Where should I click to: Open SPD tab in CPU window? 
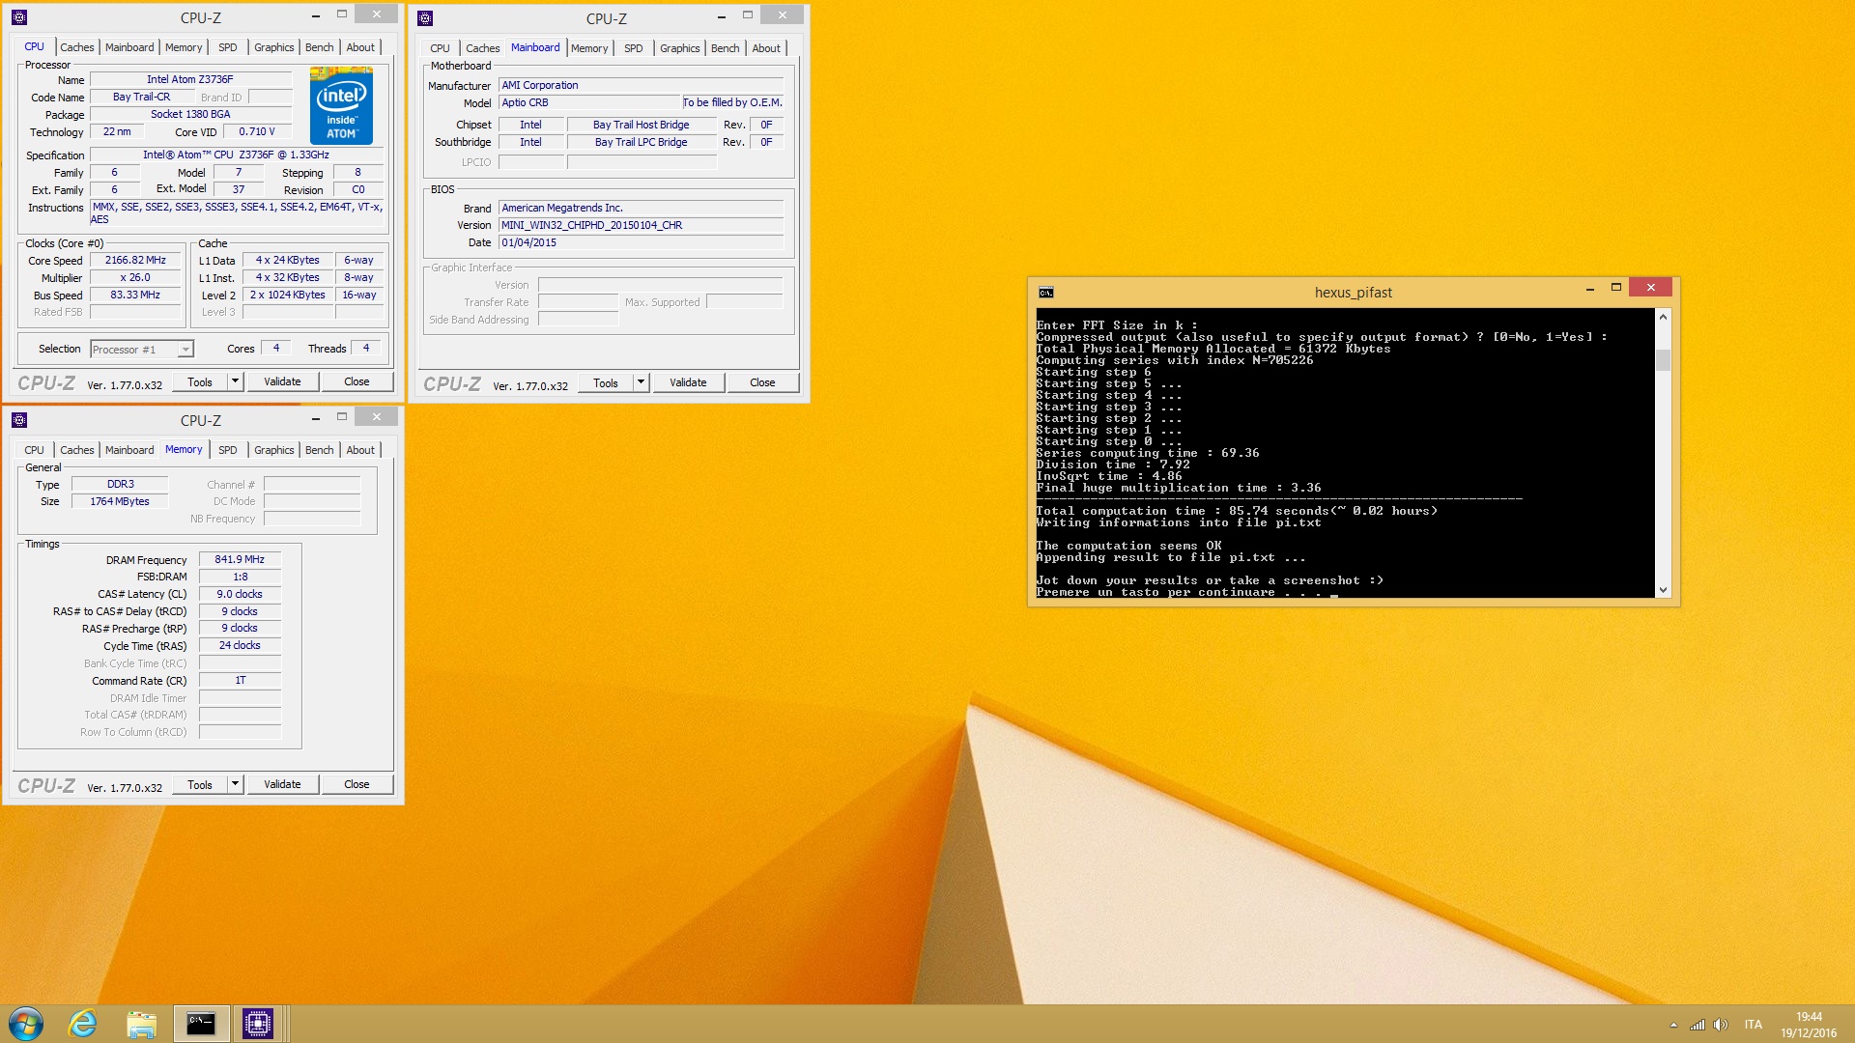[228, 47]
